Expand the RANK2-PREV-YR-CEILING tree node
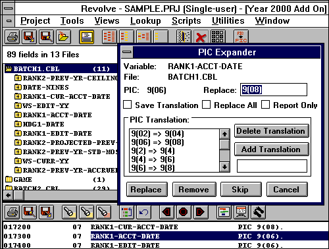This screenshot has width=329, height=249. click(x=18, y=78)
